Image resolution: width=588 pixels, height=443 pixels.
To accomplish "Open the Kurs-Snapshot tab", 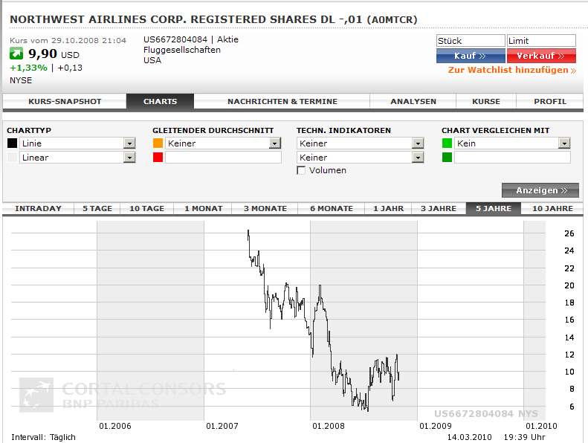I will tap(65, 101).
